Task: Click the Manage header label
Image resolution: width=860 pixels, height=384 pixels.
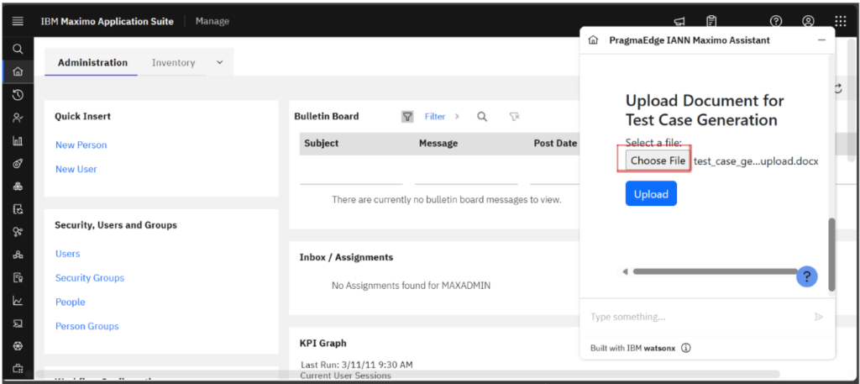Action: (212, 21)
